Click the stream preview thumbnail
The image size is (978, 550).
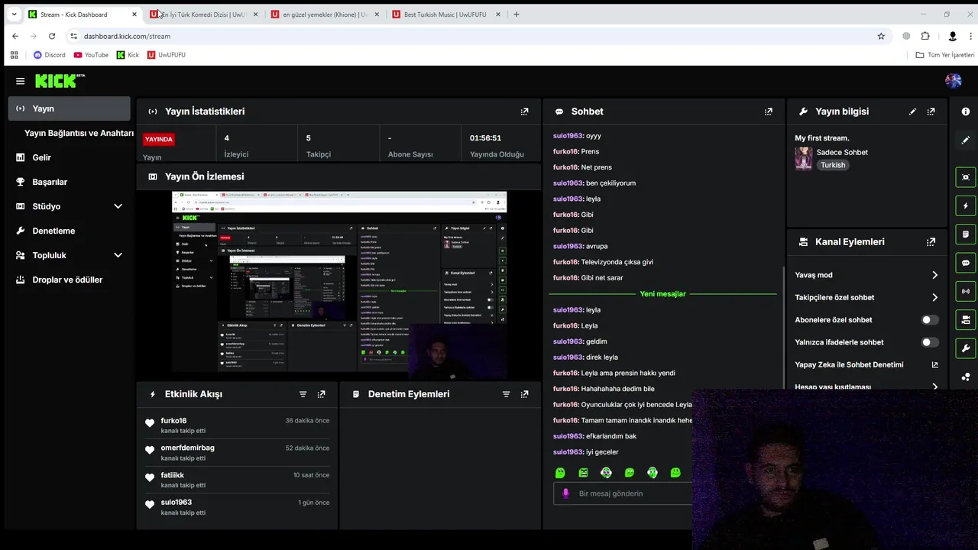tap(339, 286)
